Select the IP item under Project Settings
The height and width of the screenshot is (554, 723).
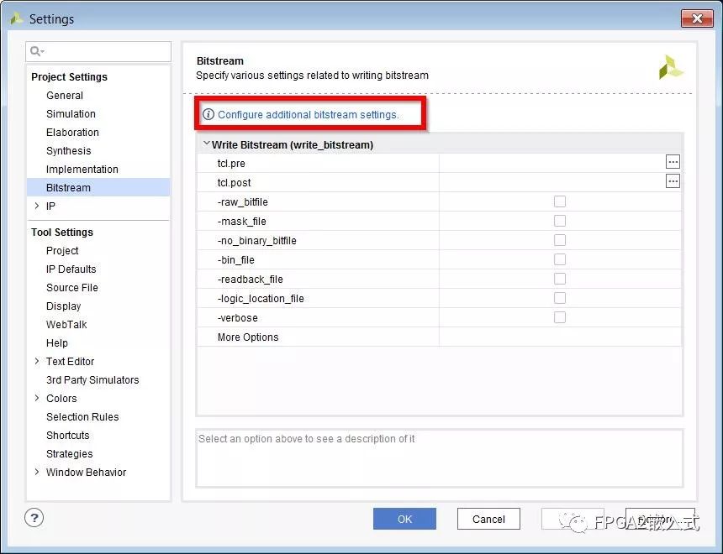coord(50,206)
